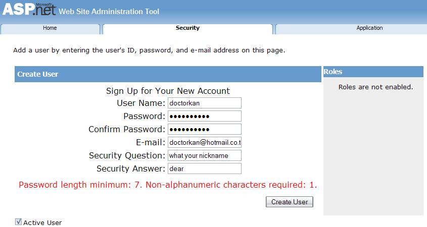Screen dimensions: 427x227
Task: Click the Active User label text
Action: (42, 222)
